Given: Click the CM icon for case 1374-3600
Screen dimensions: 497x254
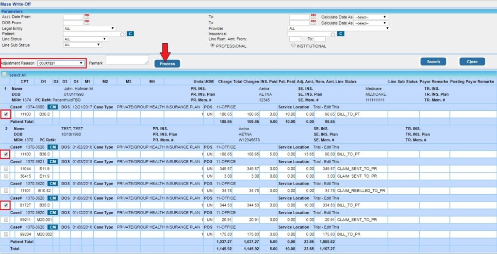Looking at the screenshot, I should pos(52,106).
